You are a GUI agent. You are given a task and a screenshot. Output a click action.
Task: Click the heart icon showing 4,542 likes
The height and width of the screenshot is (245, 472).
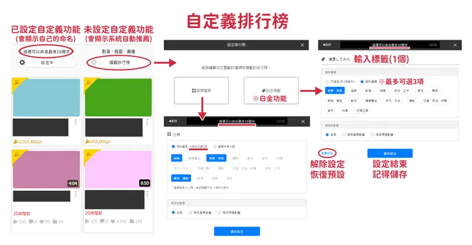point(113,221)
